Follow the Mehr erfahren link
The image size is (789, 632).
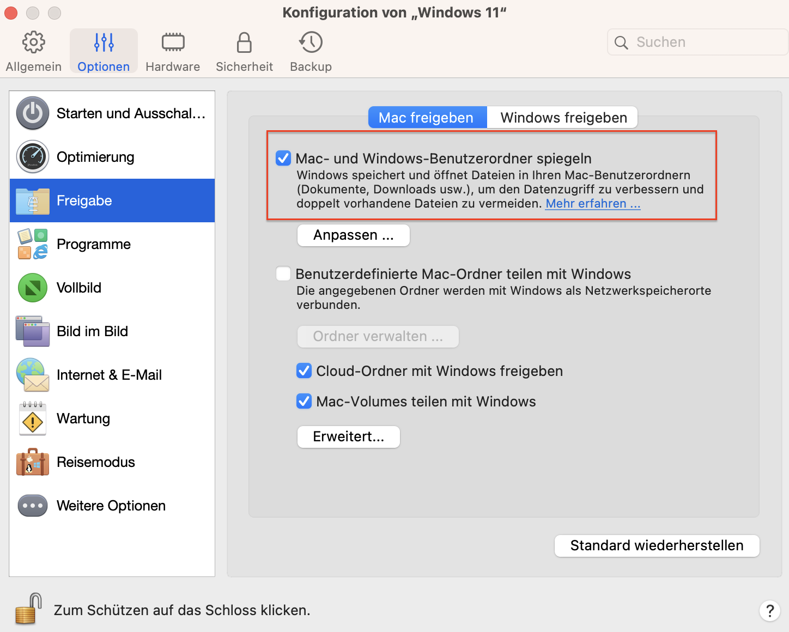(x=593, y=204)
